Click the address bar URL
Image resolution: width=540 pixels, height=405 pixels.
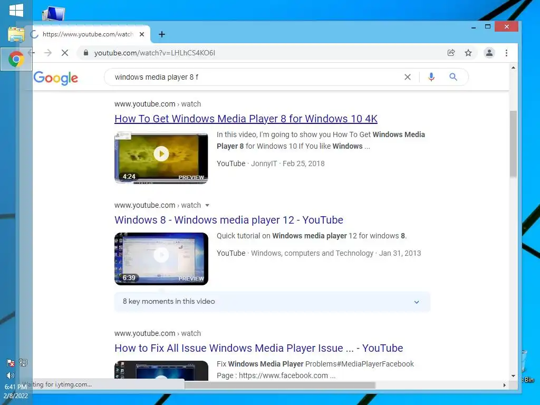(x=155, y=53)
